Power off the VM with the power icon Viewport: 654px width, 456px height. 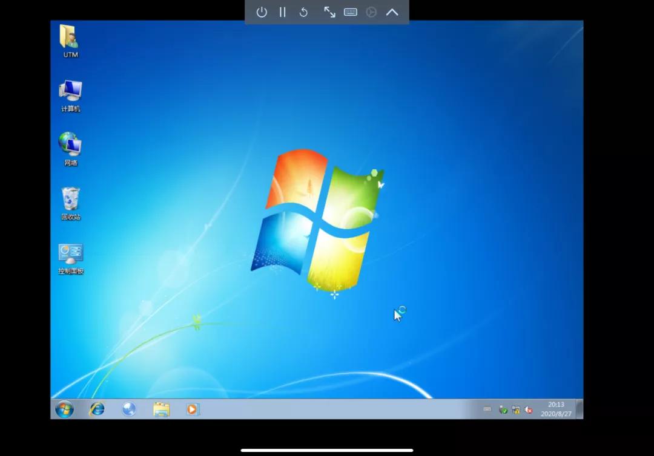(261, 12)
